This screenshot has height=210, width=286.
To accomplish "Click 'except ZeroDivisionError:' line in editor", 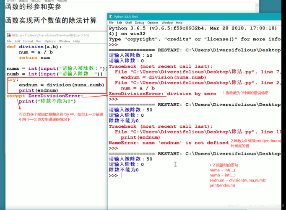I will point(45,96).
